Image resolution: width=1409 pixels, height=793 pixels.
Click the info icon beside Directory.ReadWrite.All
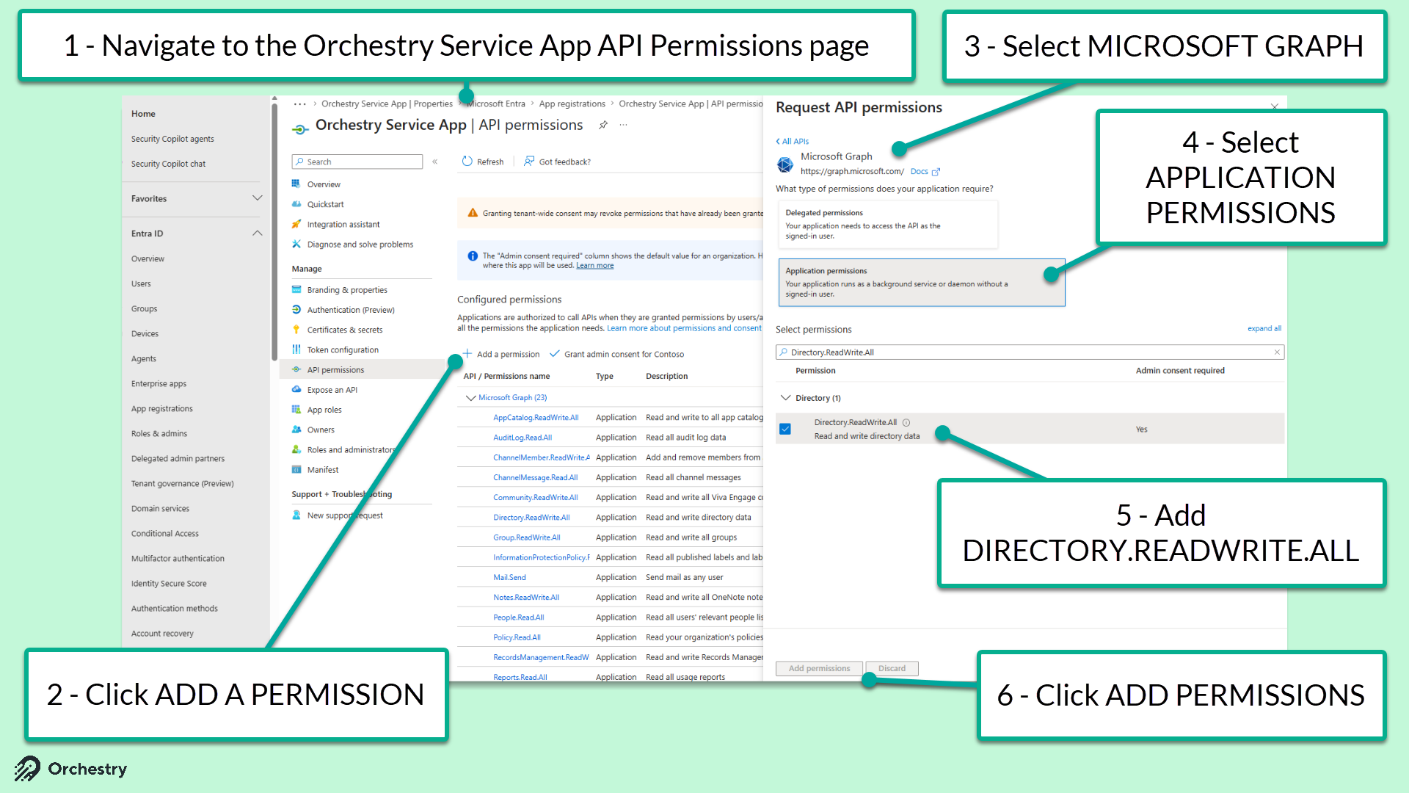pos(906,423)
